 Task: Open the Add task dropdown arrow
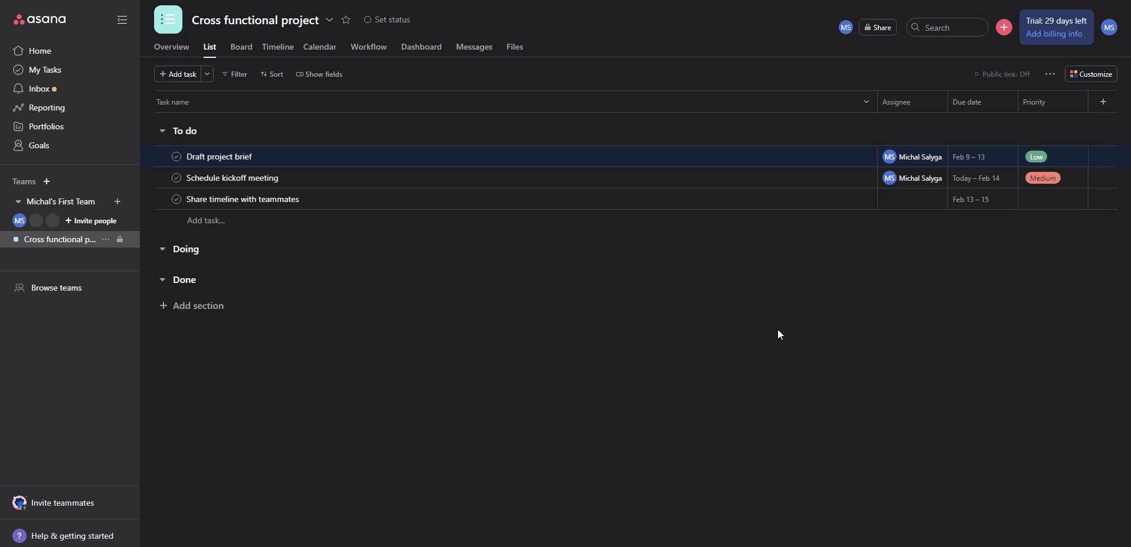coord(207,74)
